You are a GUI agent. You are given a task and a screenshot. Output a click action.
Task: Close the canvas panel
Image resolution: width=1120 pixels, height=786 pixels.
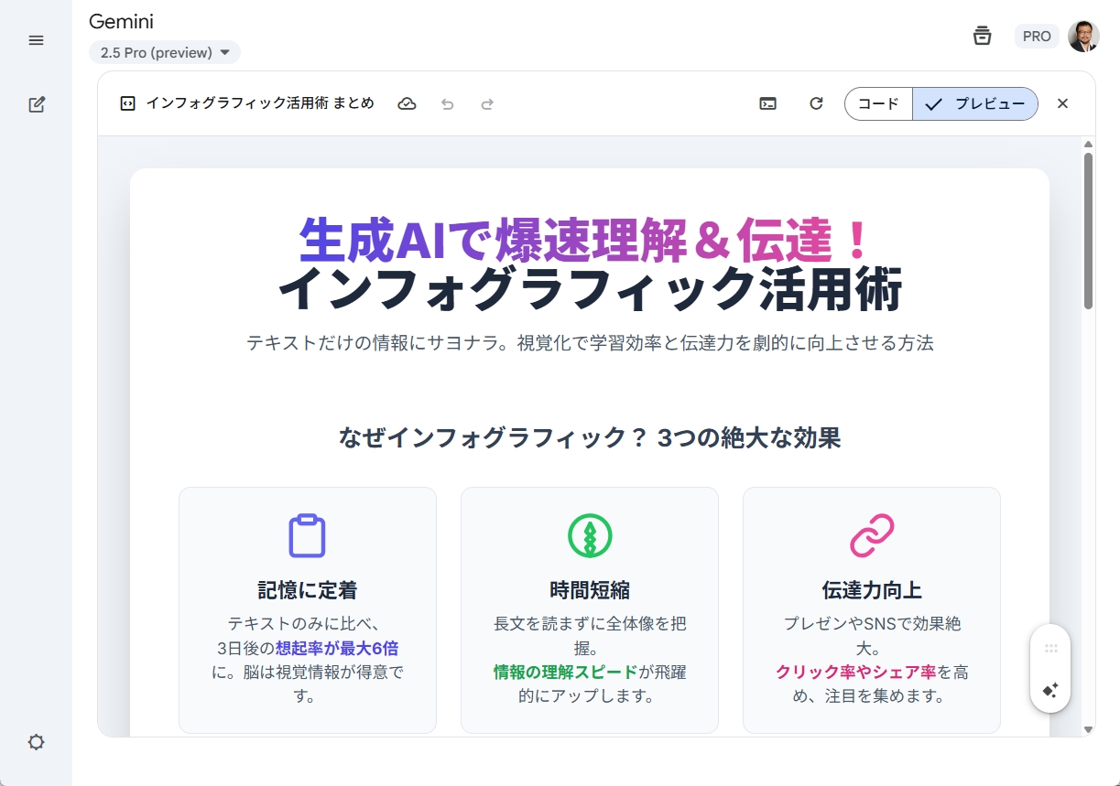tap(1062, 104)
